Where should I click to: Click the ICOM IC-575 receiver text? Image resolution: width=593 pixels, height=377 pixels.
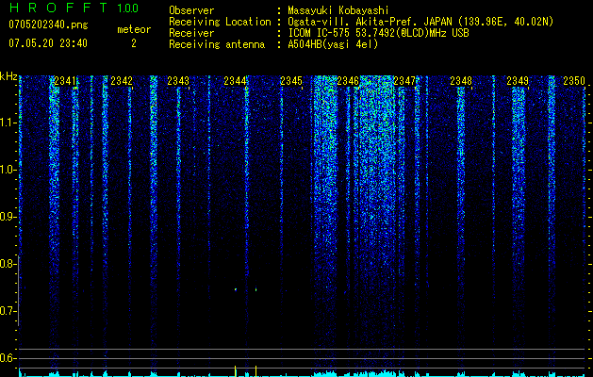378,33
